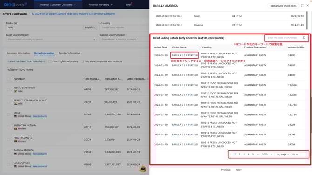Open the 10 / page size dropdown

click(x=282, y=155)
